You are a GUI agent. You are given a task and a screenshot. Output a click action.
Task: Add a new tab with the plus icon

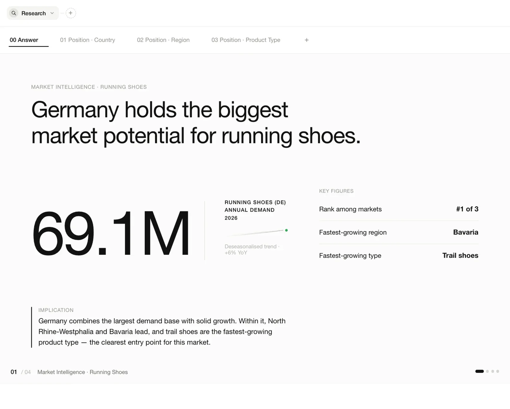click(307, 40)
